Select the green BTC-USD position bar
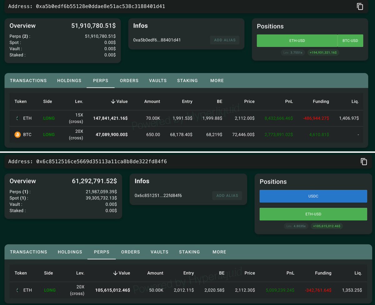The height and width of the screenshot is (305, 375). [x=350, y=41]
